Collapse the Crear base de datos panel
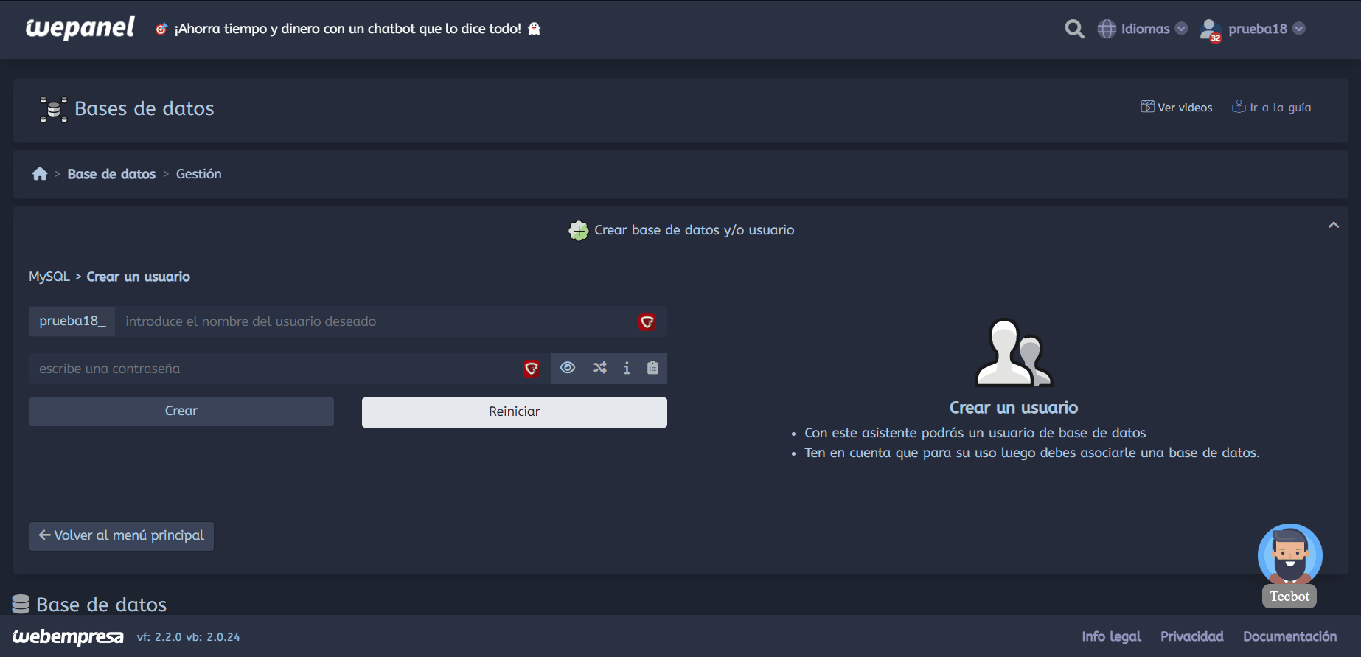 (1333, 226)
